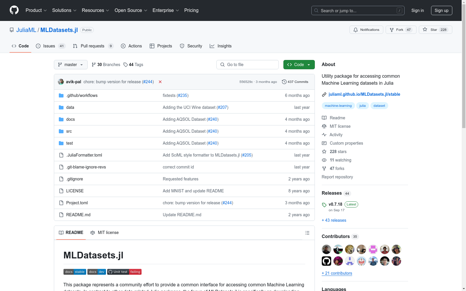This screenshot has width=466, height=291.
Task: Click the docs dev badge
Action: [97, 272]
